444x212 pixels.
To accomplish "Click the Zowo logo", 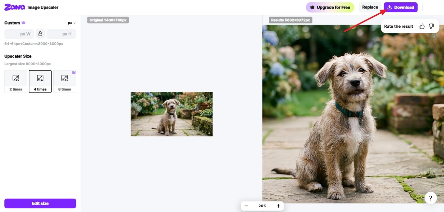I will (x=15, y=7).
